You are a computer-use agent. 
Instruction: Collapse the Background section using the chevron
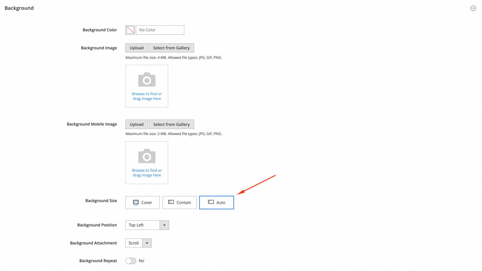point(473,8)
